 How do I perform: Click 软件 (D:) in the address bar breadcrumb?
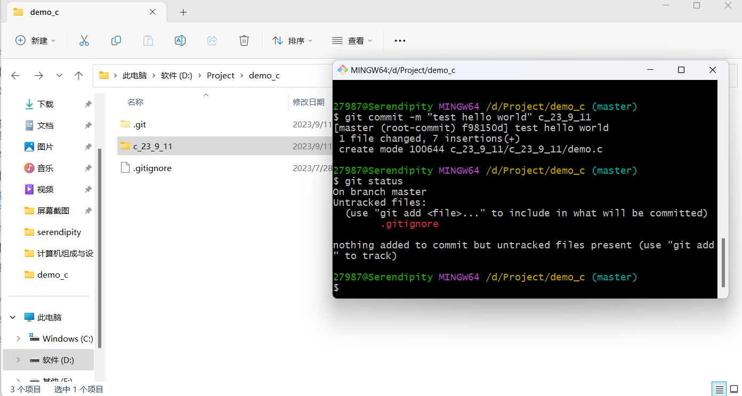pos(176,76)
